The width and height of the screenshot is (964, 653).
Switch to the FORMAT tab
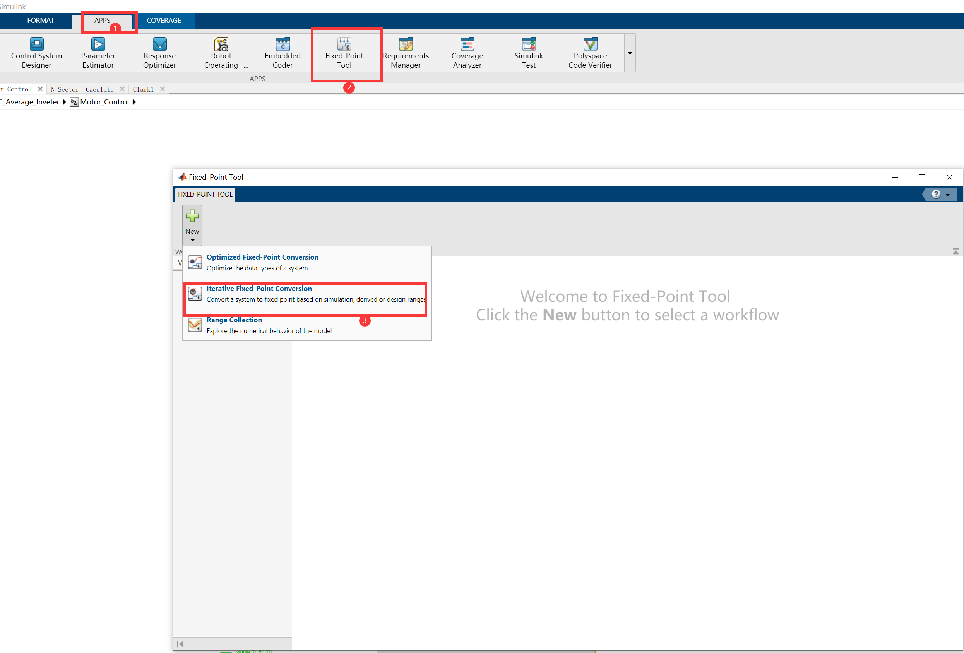[x=41, y=21]
